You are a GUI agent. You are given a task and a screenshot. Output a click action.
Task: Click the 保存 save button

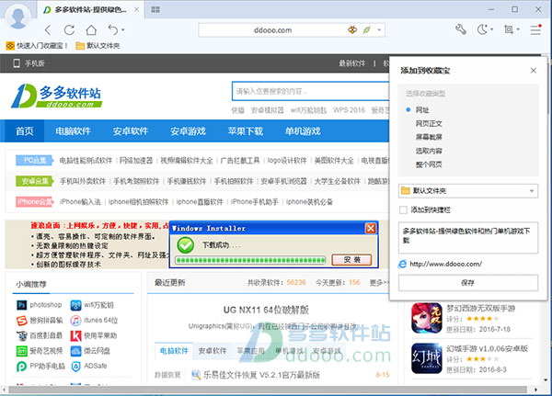click(468, 283)
